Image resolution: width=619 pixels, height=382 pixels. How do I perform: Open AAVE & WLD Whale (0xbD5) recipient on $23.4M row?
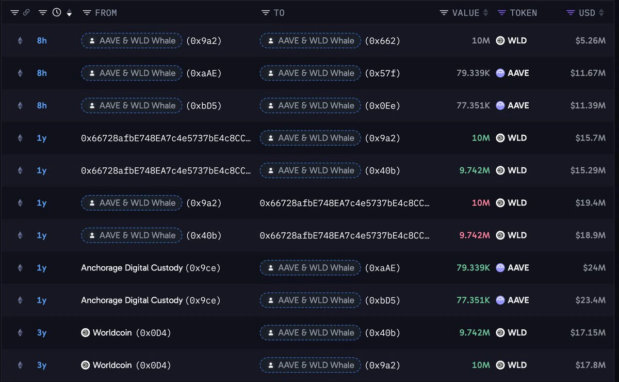330,300
